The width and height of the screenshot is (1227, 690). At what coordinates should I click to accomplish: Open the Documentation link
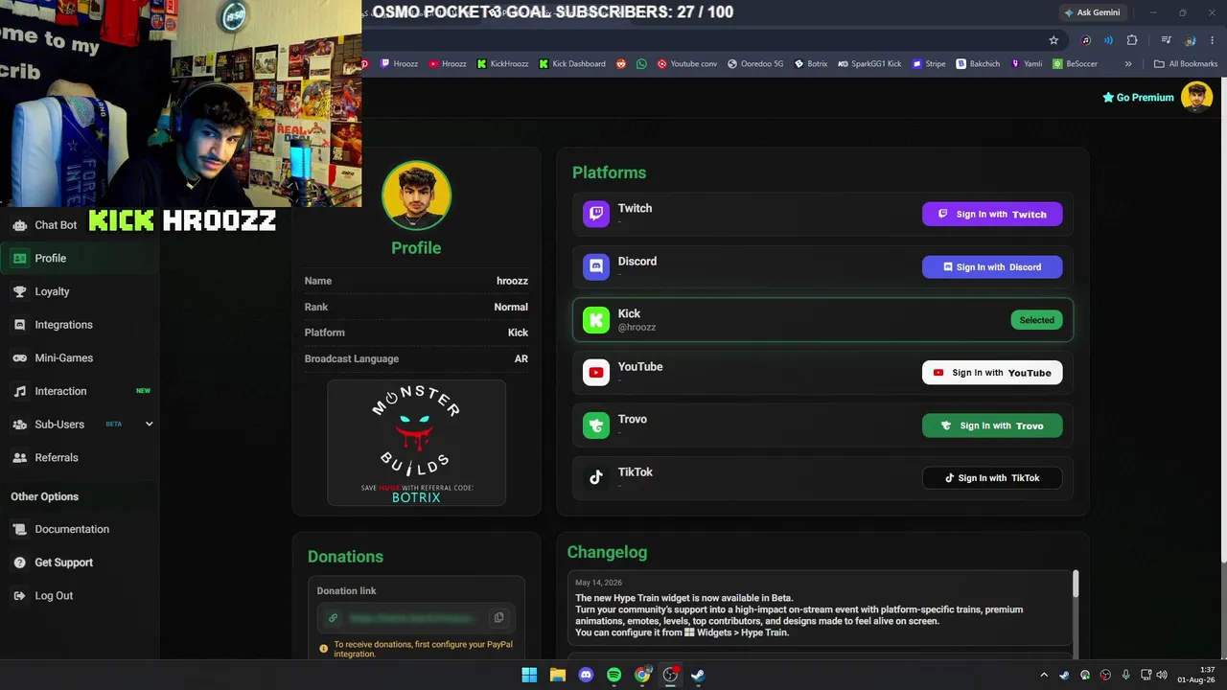(x=72, y=529)
